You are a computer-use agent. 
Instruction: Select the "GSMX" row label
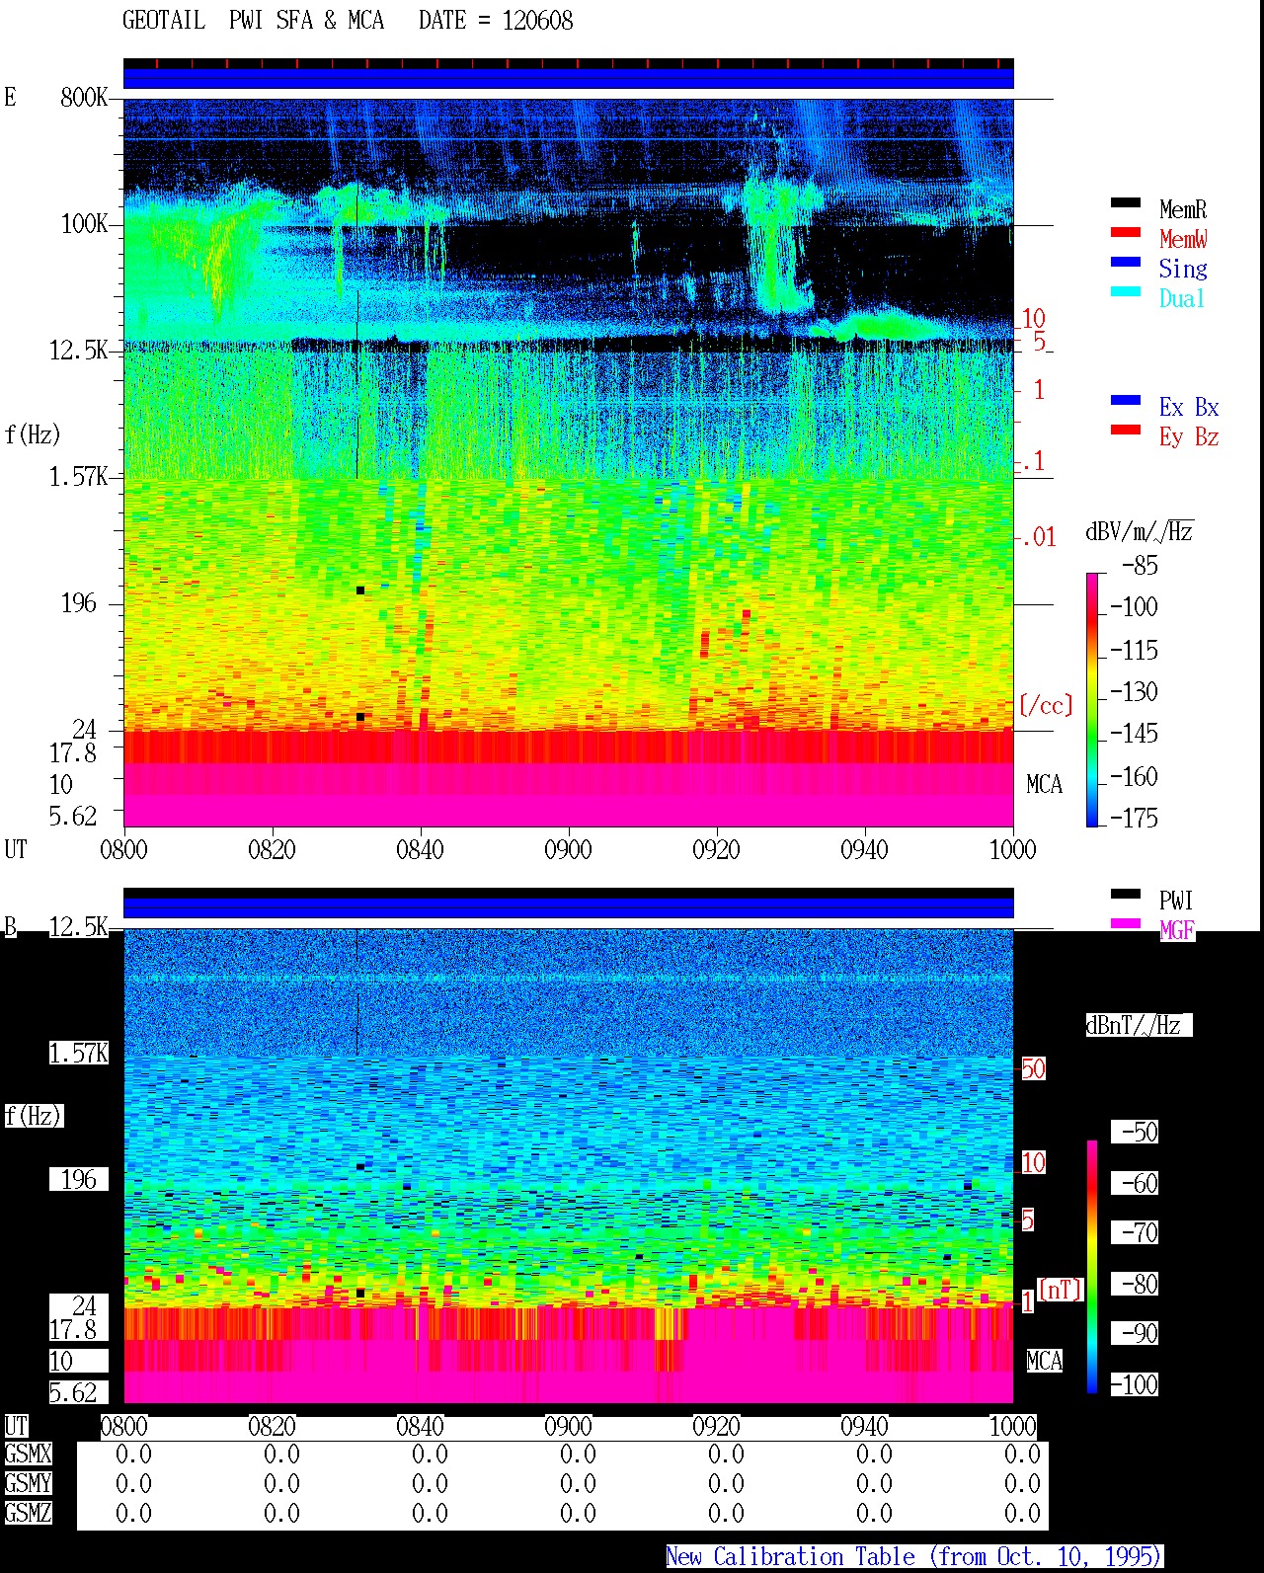point(28,1455)
